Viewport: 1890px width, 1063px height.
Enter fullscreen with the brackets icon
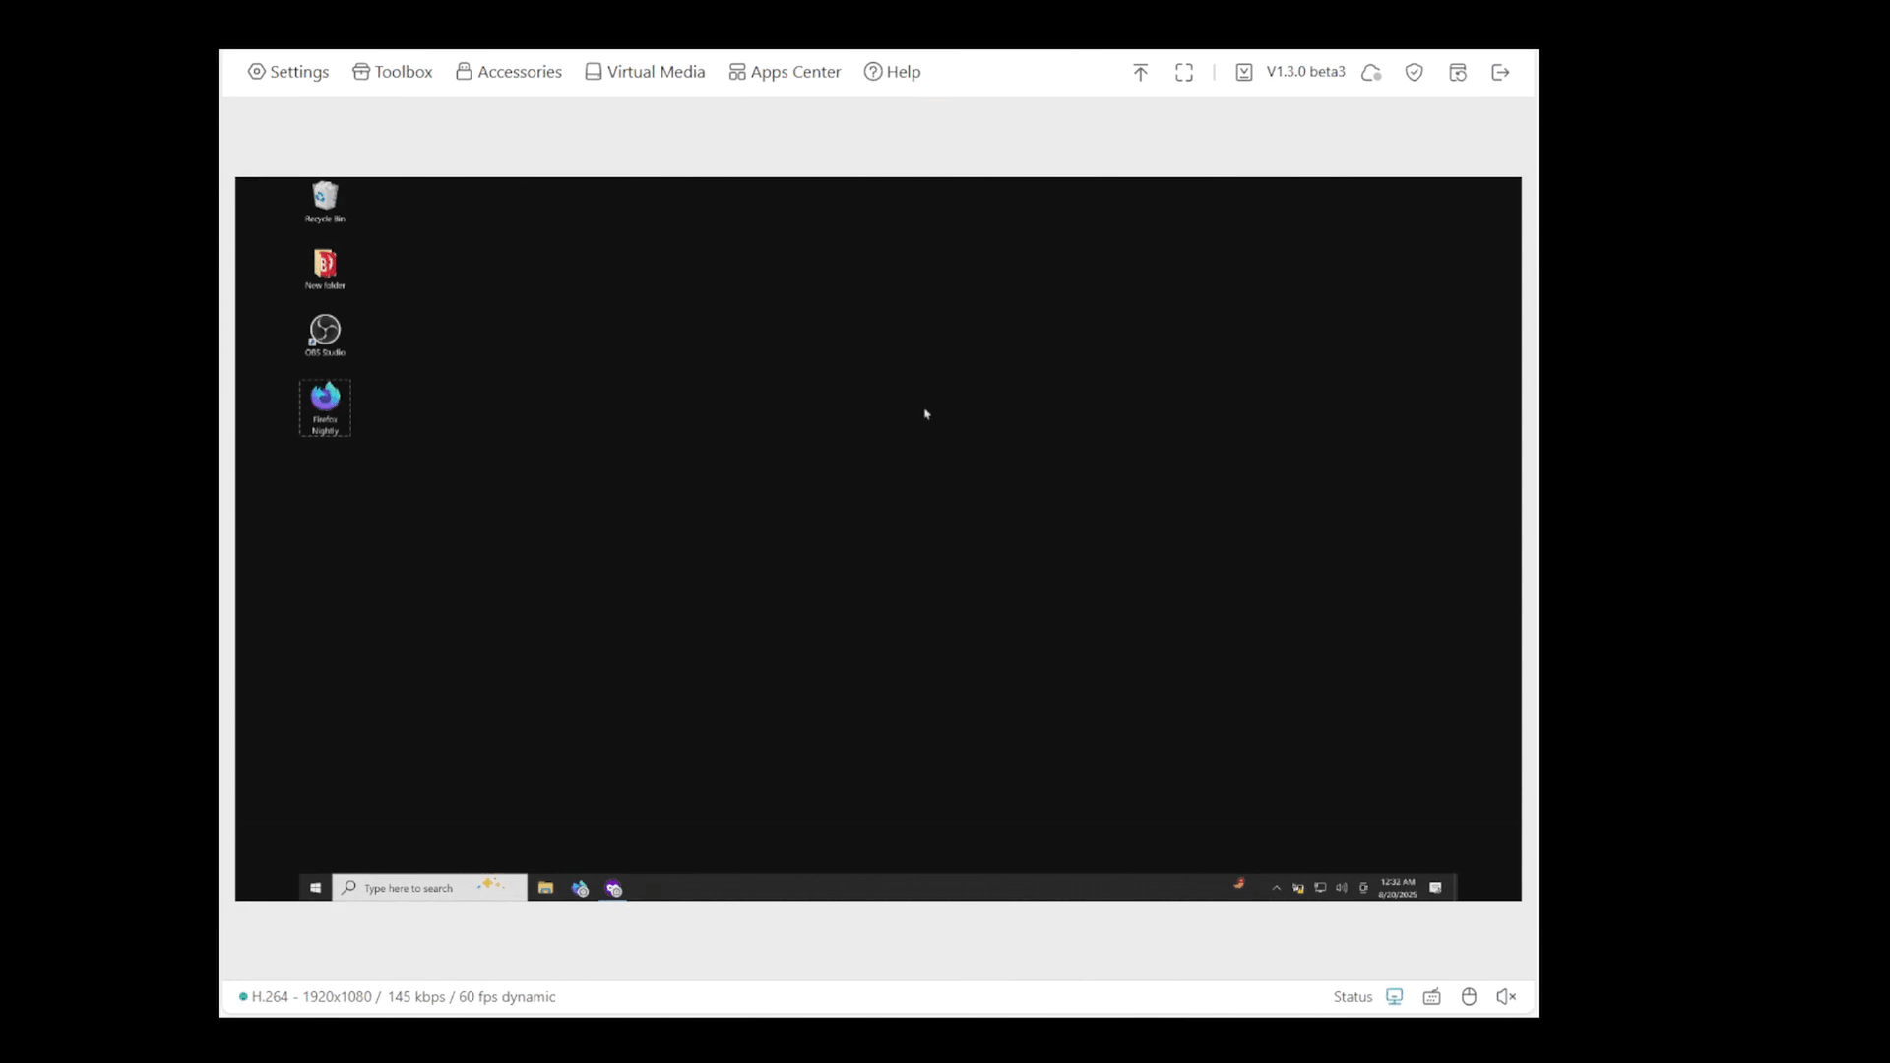point(1184,72)
